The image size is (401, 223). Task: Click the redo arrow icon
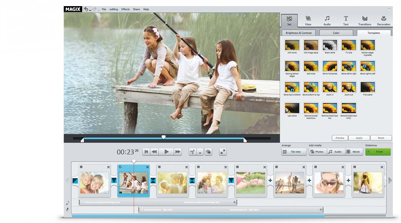click(x=94, y=9)
